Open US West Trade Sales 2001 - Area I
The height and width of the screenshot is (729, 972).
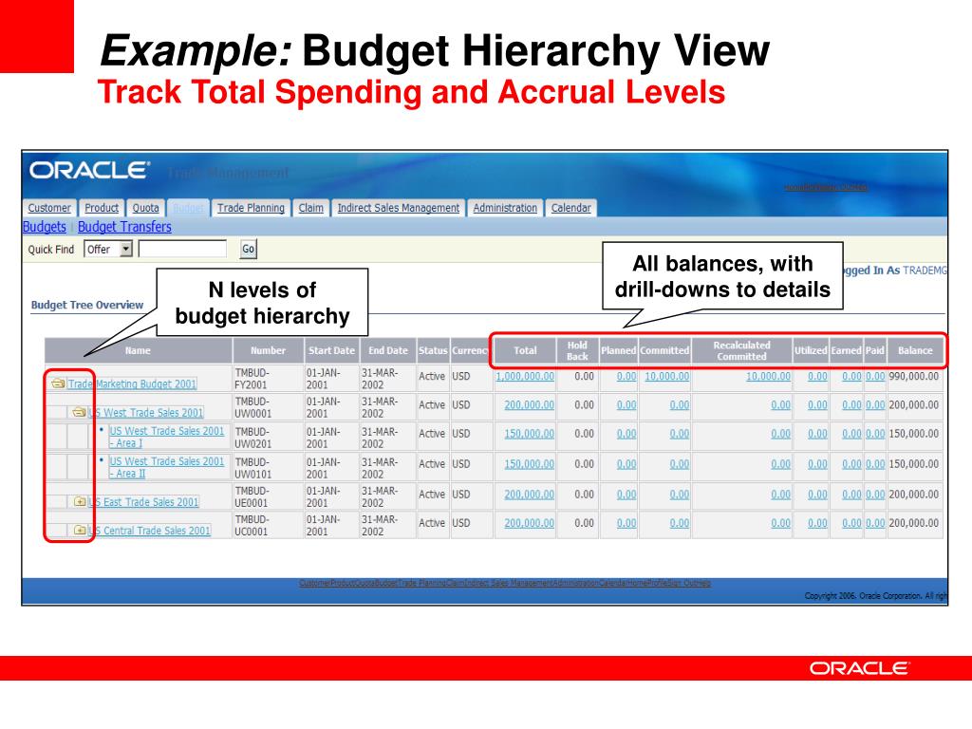167,437
